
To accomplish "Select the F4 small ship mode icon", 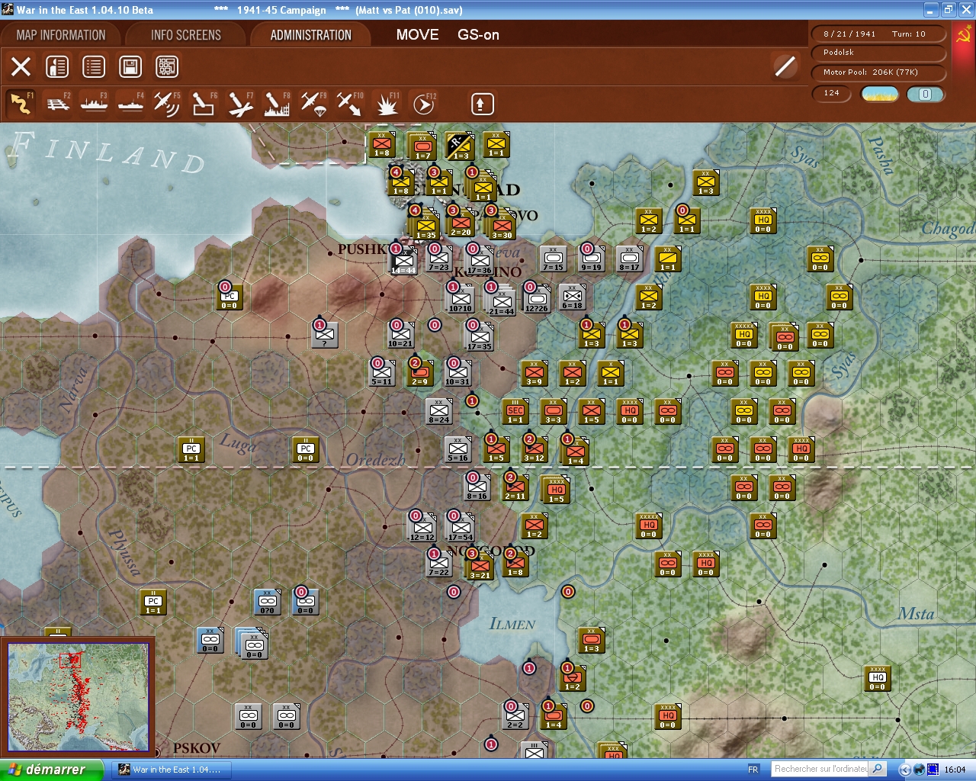I will 130,104.
